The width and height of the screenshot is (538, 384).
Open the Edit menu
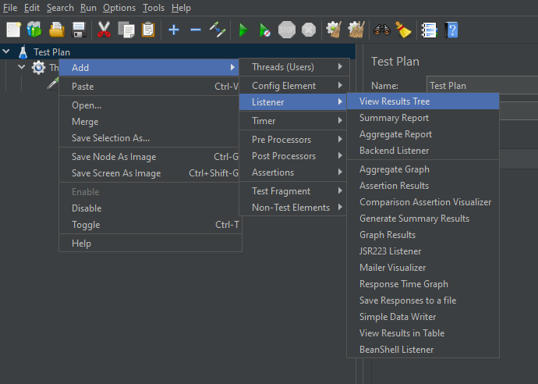pos(32,8)
